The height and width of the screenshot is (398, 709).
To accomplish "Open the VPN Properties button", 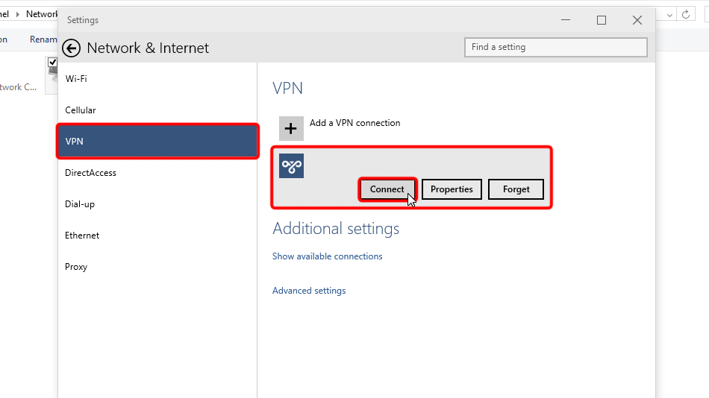I will (x=452, y=189).
